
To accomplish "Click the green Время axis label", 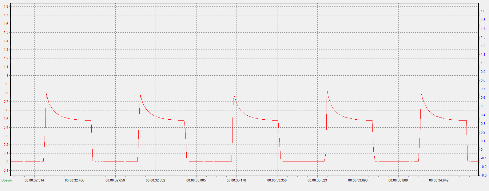I will [6, 180].
